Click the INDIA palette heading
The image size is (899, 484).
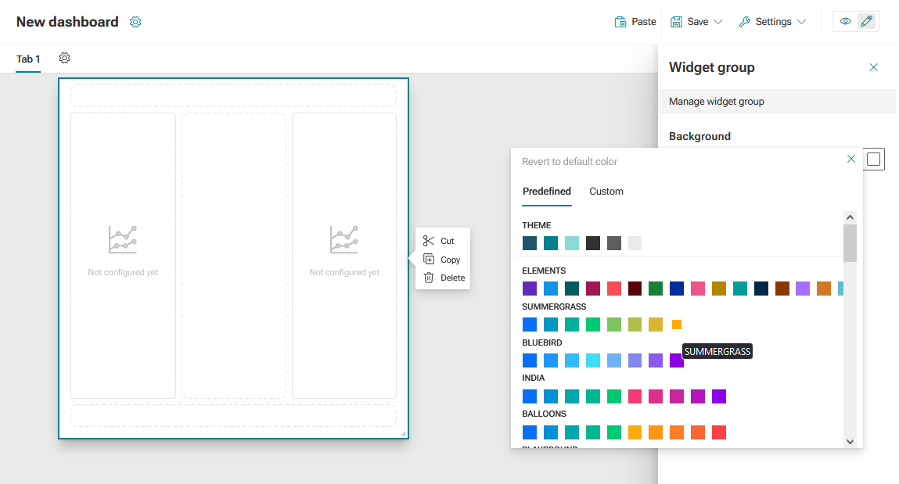533,378
